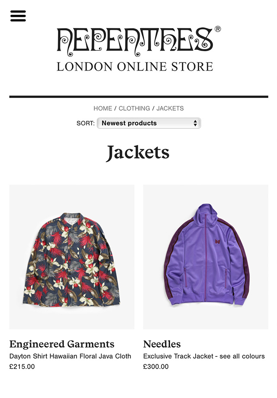Click the £215.00 price

tap(22, 366)
